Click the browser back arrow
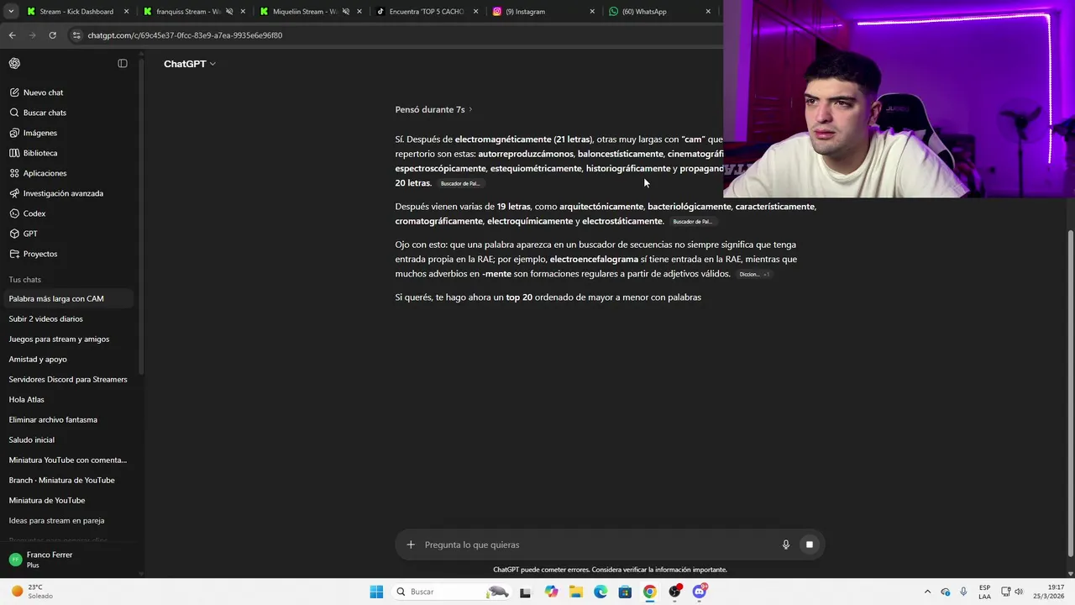Viewport: 1075px width, 605px height. (x=12, y=35)
